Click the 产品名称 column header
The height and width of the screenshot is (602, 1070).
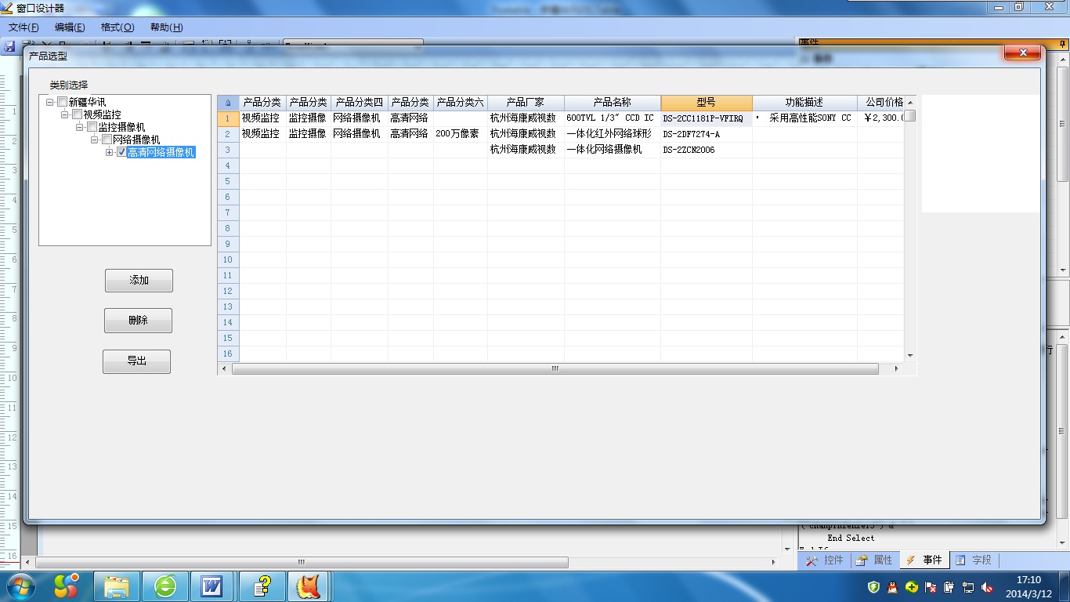613,103
